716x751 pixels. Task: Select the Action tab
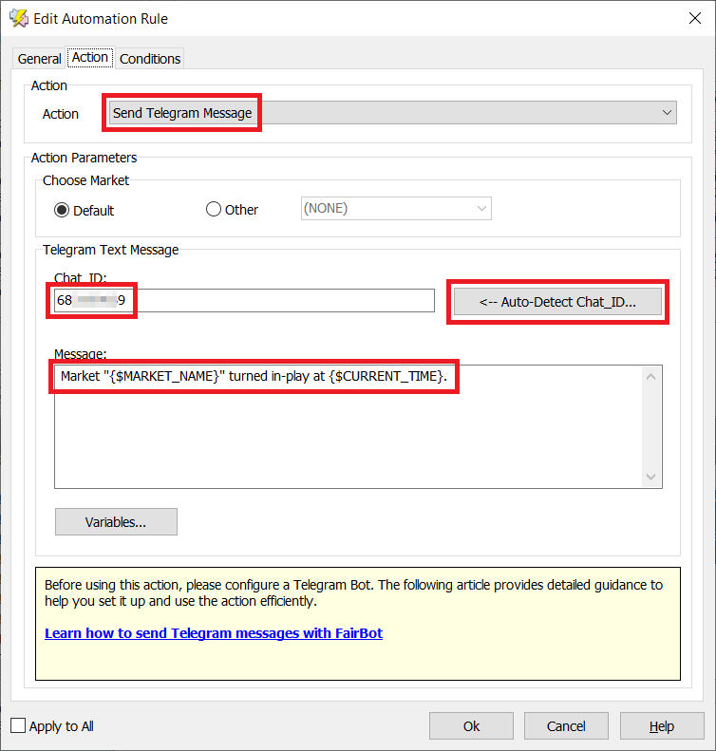pos(90,58)
